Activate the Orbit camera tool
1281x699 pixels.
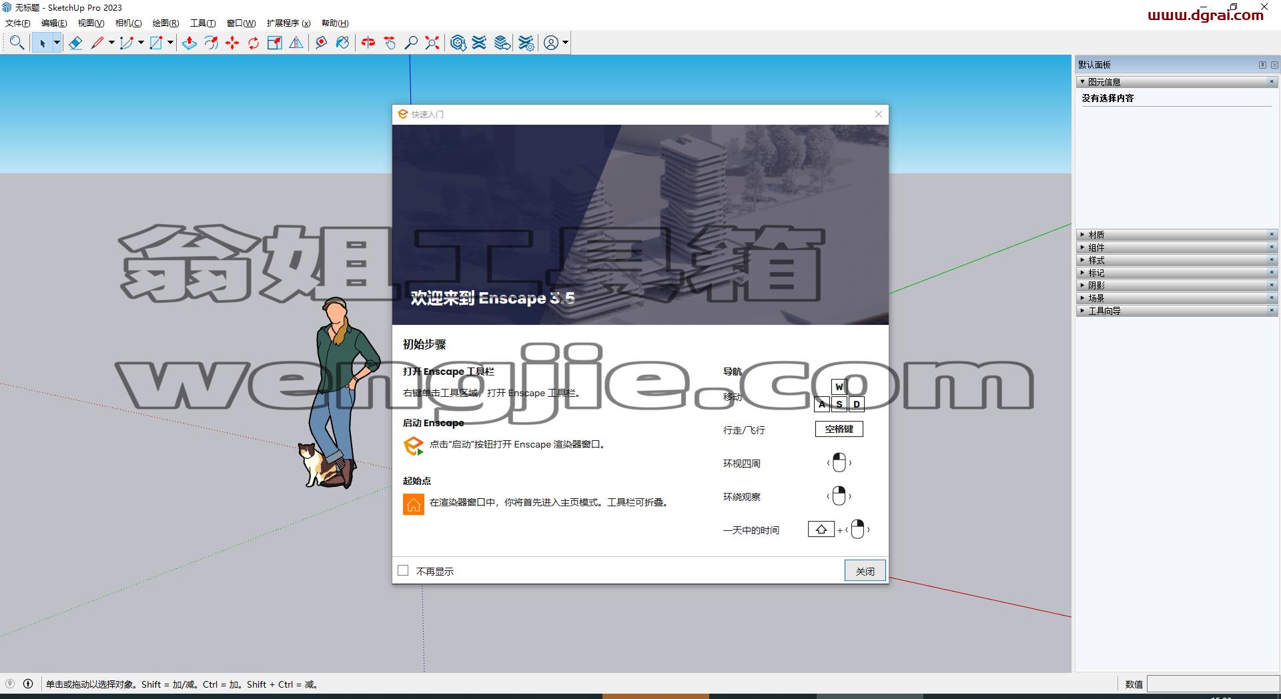pyautogui.click(x=368, y=43)
